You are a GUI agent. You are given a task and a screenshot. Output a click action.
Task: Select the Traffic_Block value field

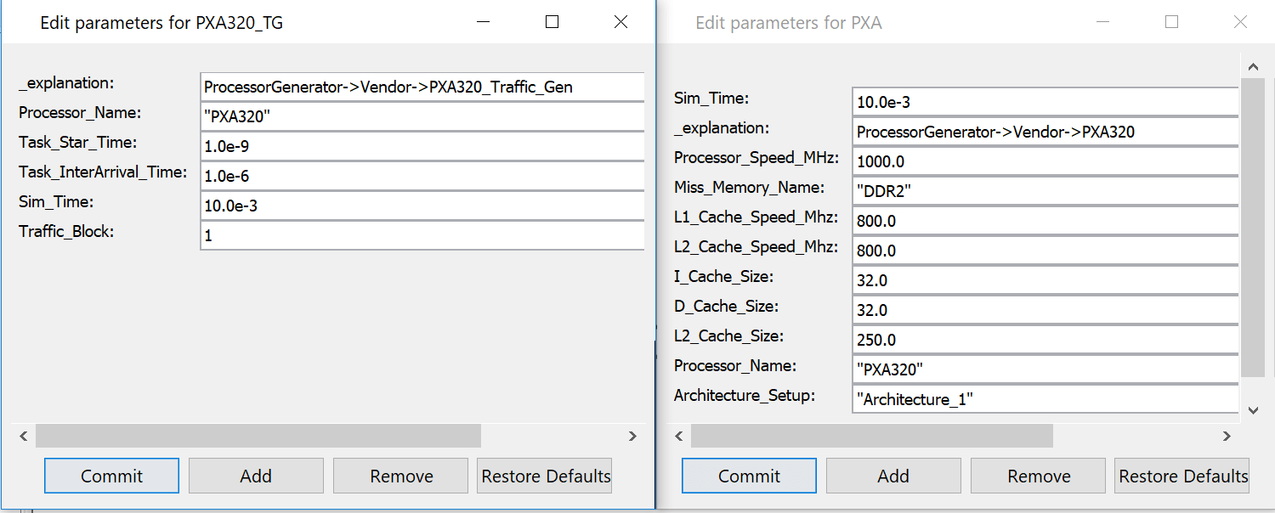point(422,235)
